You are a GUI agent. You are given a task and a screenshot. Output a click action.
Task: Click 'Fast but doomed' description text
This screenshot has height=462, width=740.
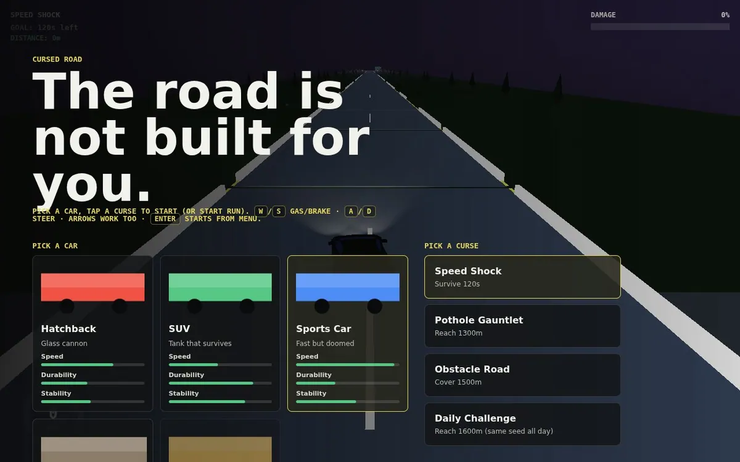(325, 343)
